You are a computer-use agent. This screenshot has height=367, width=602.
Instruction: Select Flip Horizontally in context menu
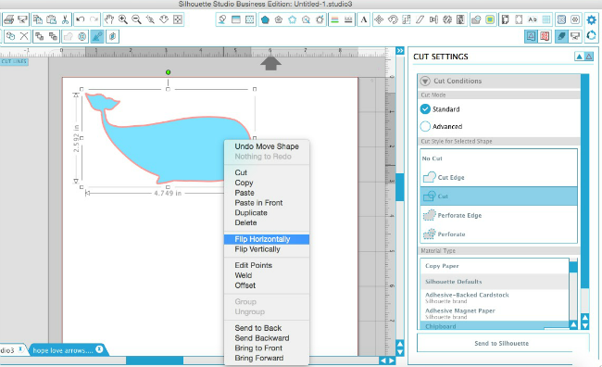(267, 239)
